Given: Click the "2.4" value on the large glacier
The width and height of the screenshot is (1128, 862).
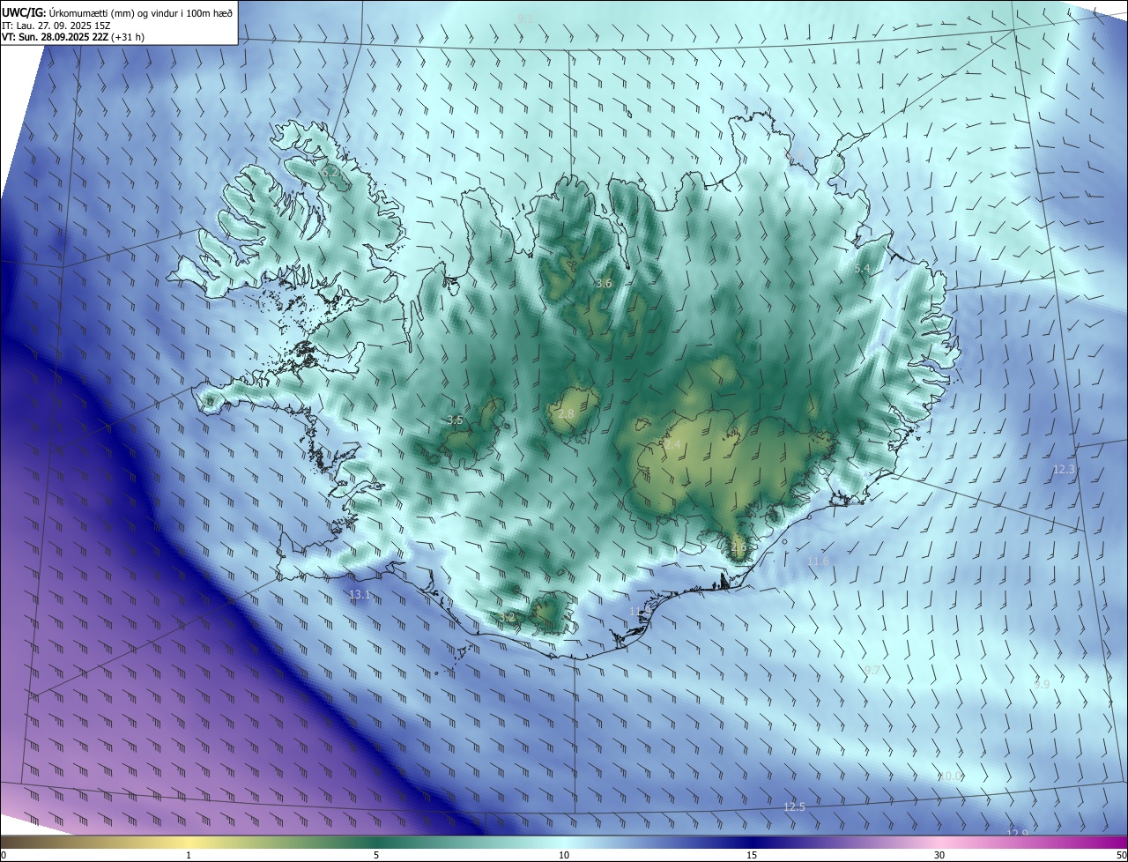Looking at the screenshot, I should pyautogui.click(x=672, y=445).
